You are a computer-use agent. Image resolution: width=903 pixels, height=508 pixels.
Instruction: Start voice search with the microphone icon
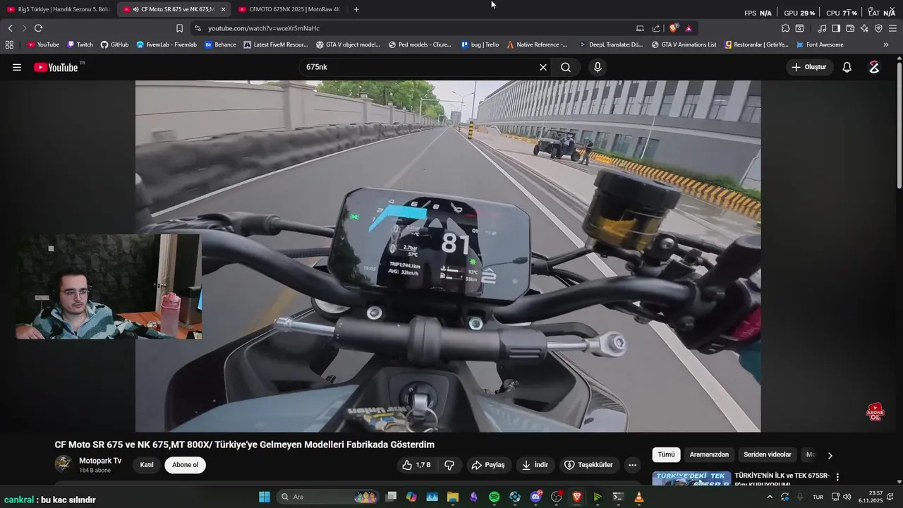click(598, 68)
